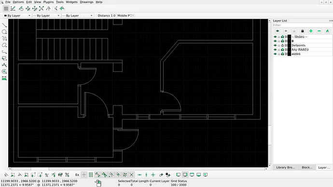Click the auto zoom icon
The height and width of the screenshot is (187, 333).
point(42,9)
